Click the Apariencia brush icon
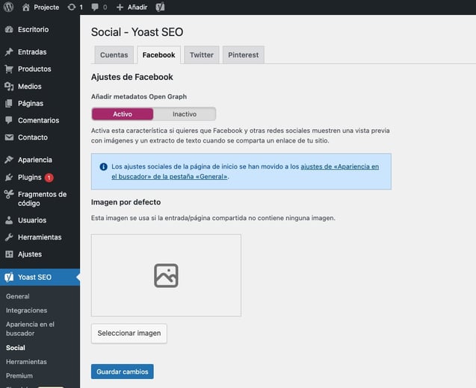Viewport: 476px width, 388px height. 9,160
